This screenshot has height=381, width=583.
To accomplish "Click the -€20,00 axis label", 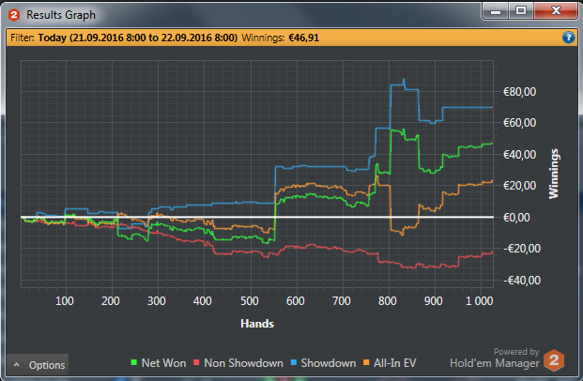I will 522,249.
